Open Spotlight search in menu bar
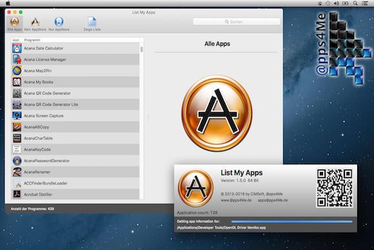Screen dimensions: 374x250 coord(355,3)
